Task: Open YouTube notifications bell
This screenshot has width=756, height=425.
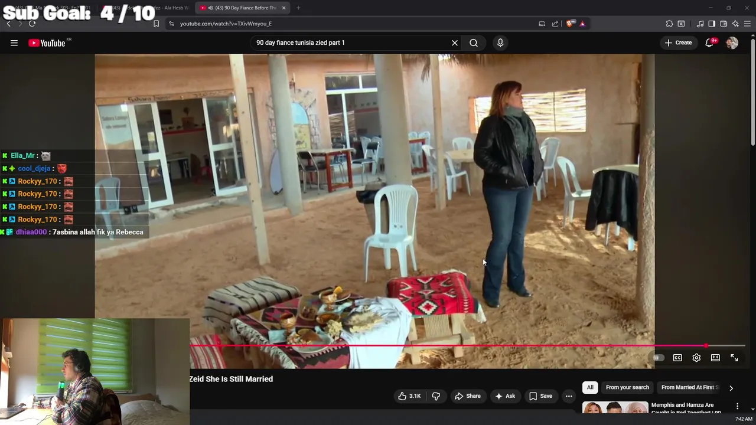Action: (710, 42)
